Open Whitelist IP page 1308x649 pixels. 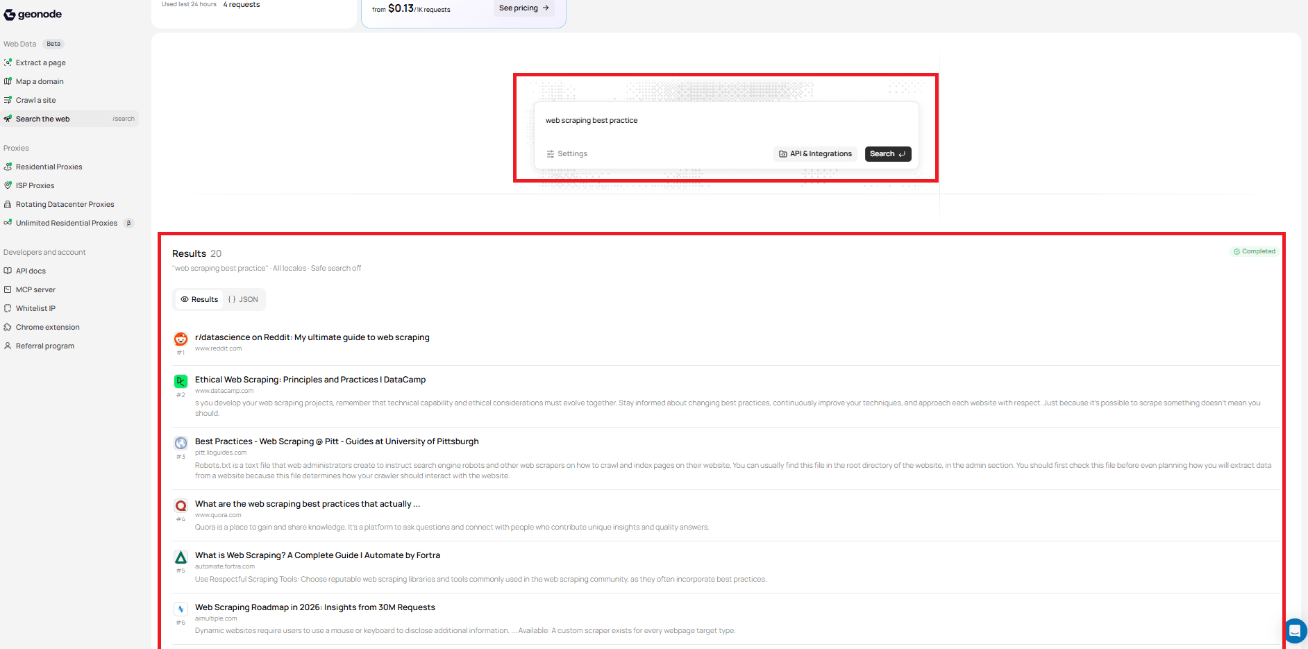click(x=36, y=308)
